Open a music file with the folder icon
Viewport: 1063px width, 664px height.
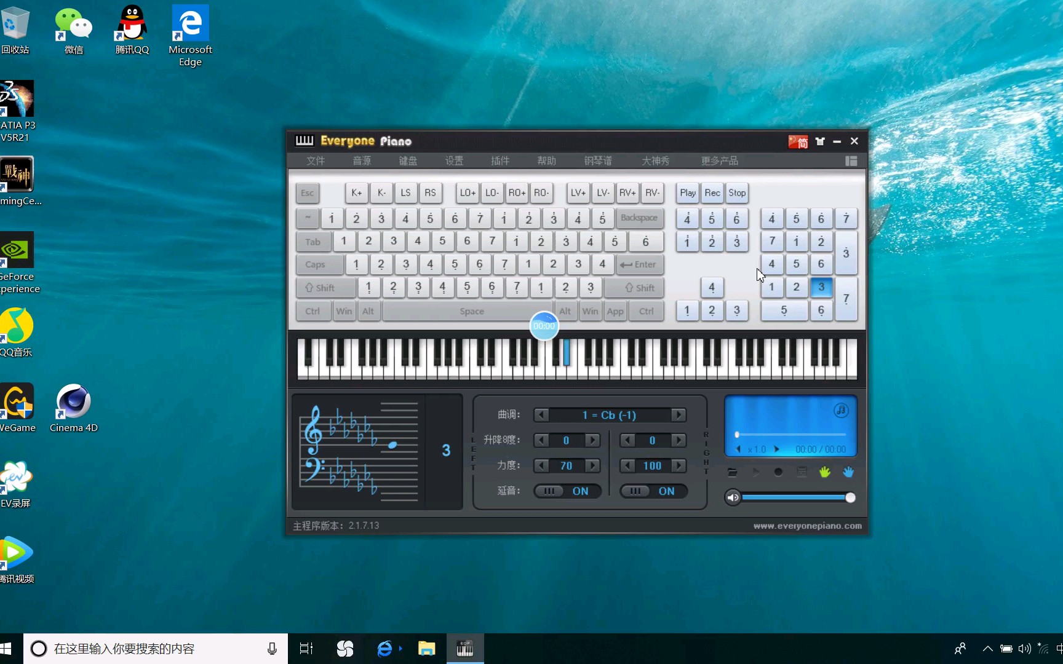(x=732, y=472)
